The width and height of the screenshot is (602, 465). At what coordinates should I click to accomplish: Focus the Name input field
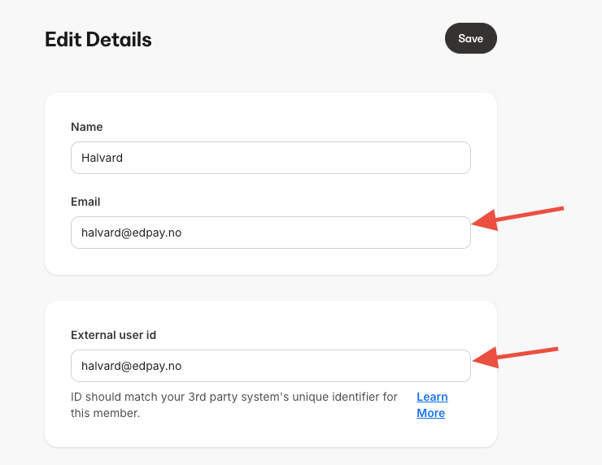pos(270,158)
